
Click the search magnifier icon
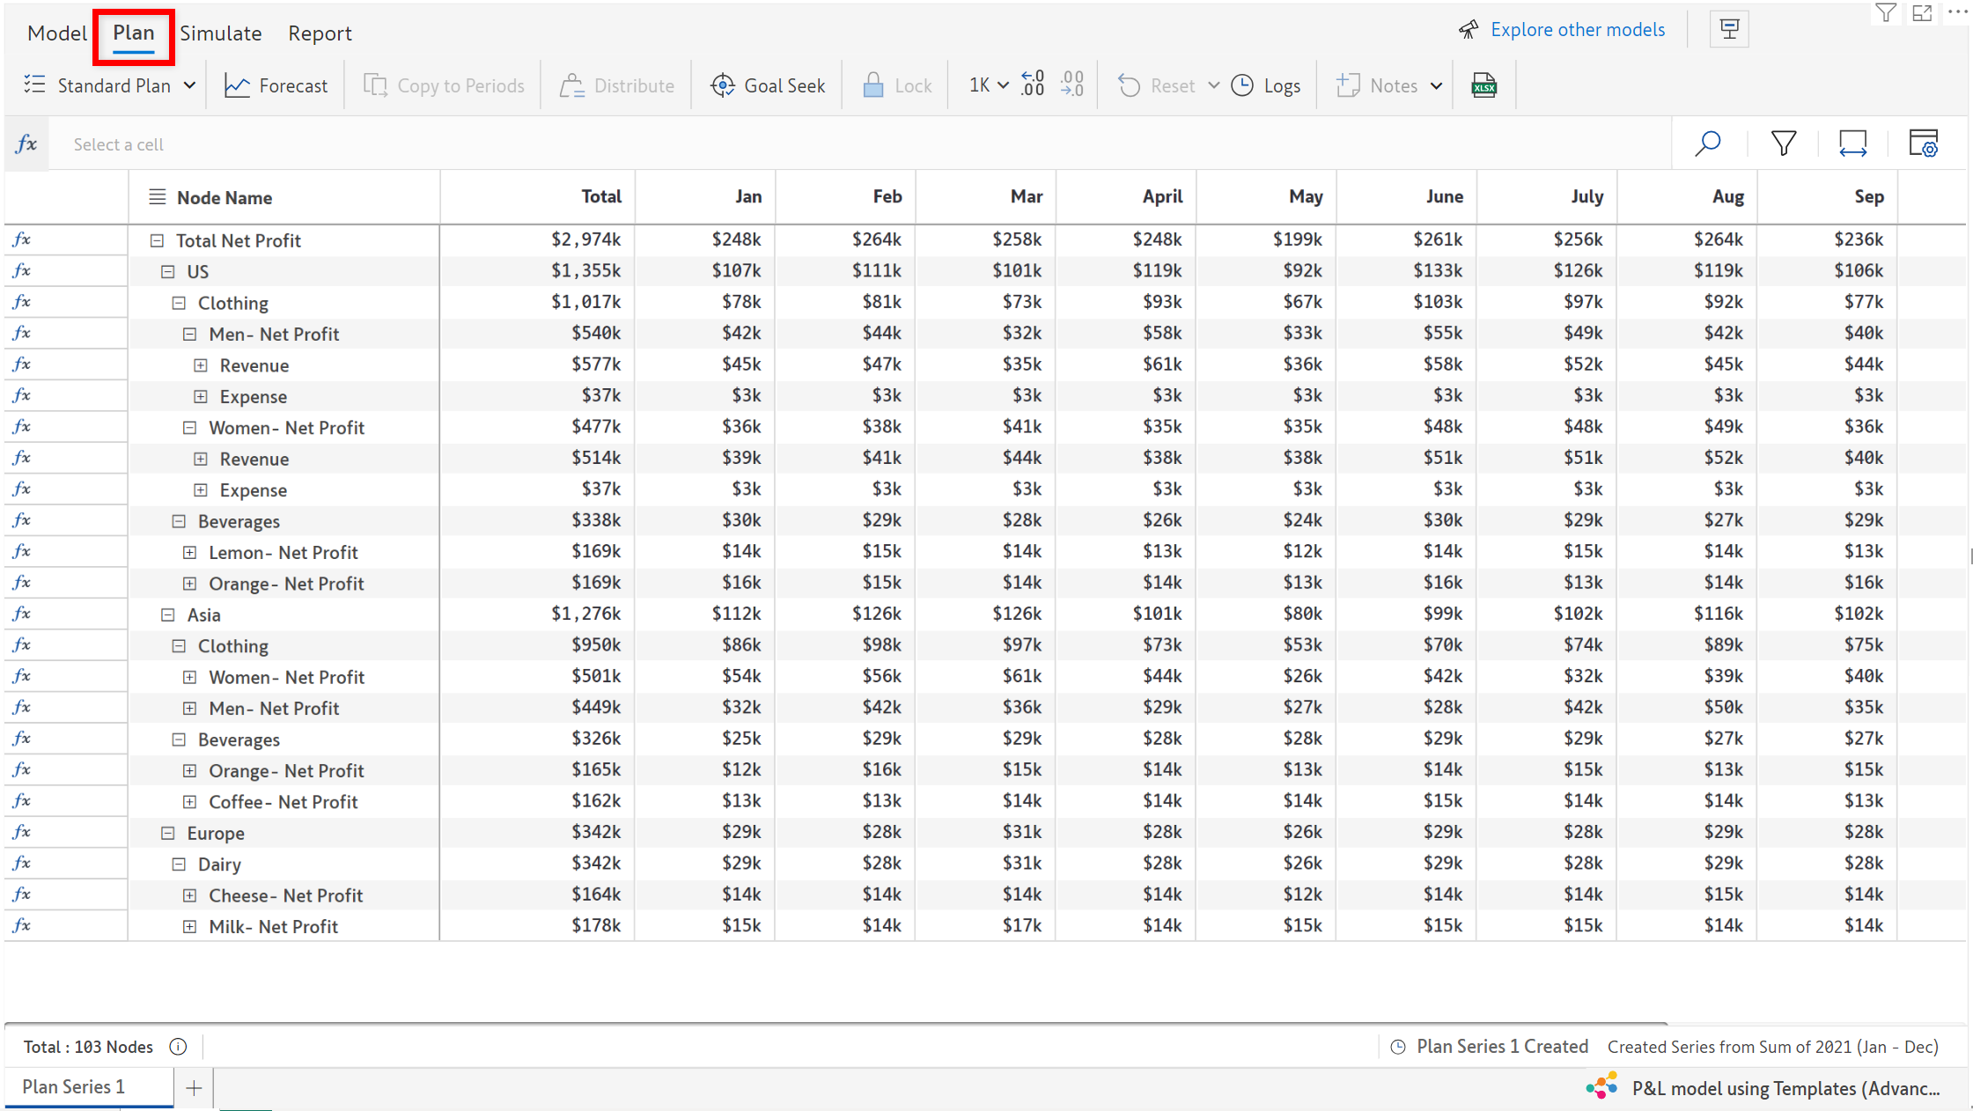pyautogui.click(x=1707, y=143)
